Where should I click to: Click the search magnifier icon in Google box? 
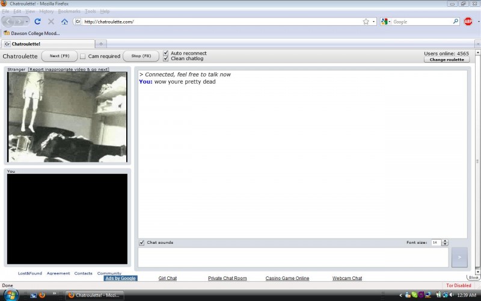[455, 22]
